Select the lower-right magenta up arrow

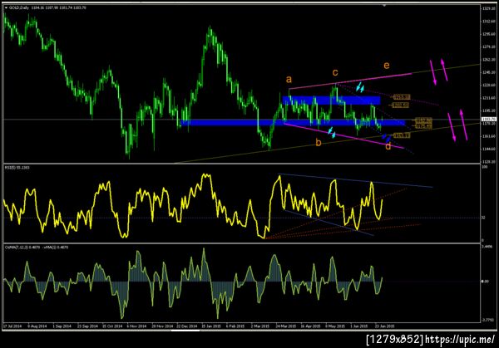click(464, 125)
